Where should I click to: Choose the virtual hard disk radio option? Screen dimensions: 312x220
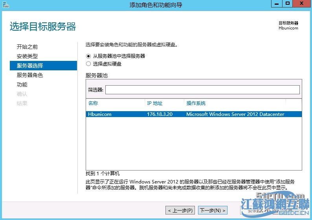point(88,64)
